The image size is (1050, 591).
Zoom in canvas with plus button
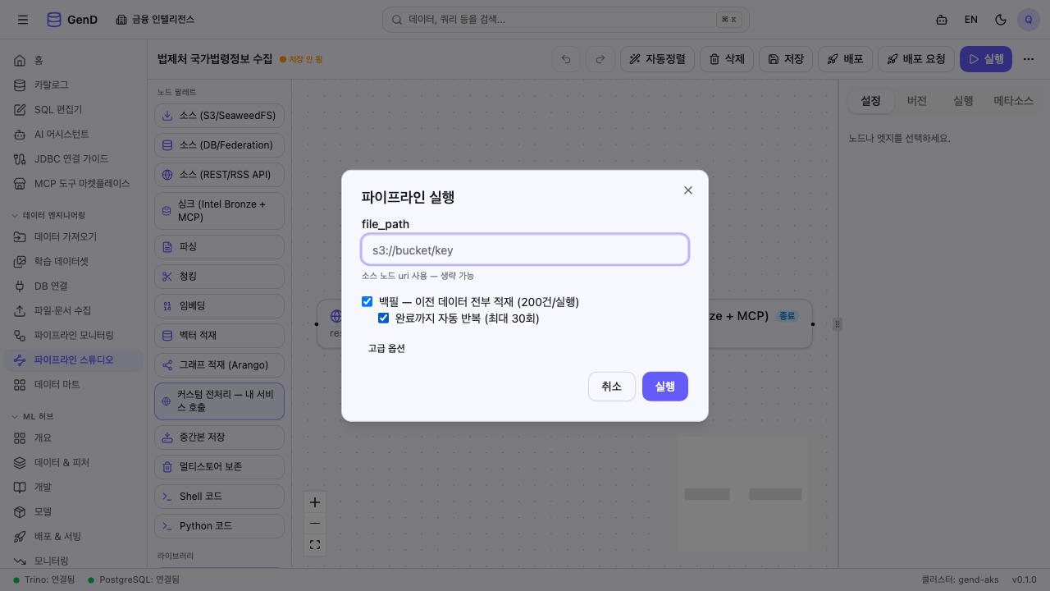click(315, 502)
